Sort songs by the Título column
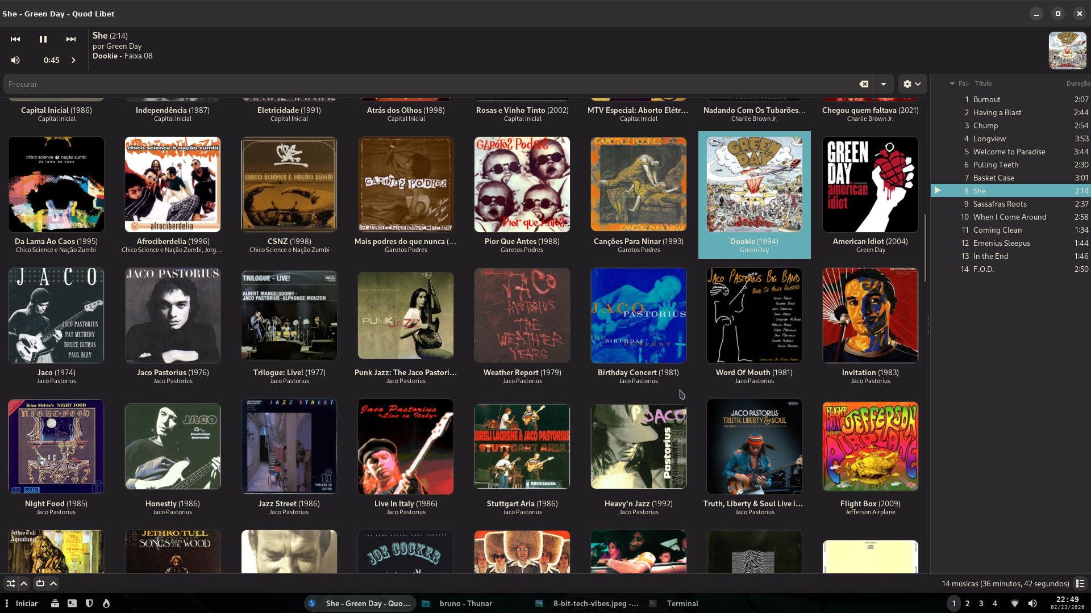This screenshot has height=613, width=1091. pos(983,83)
